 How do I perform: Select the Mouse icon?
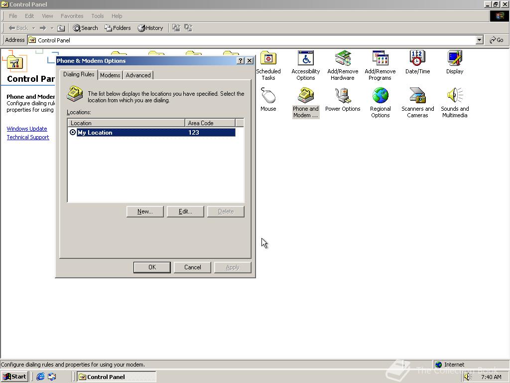pyautogui.click(x=268, y=100)
